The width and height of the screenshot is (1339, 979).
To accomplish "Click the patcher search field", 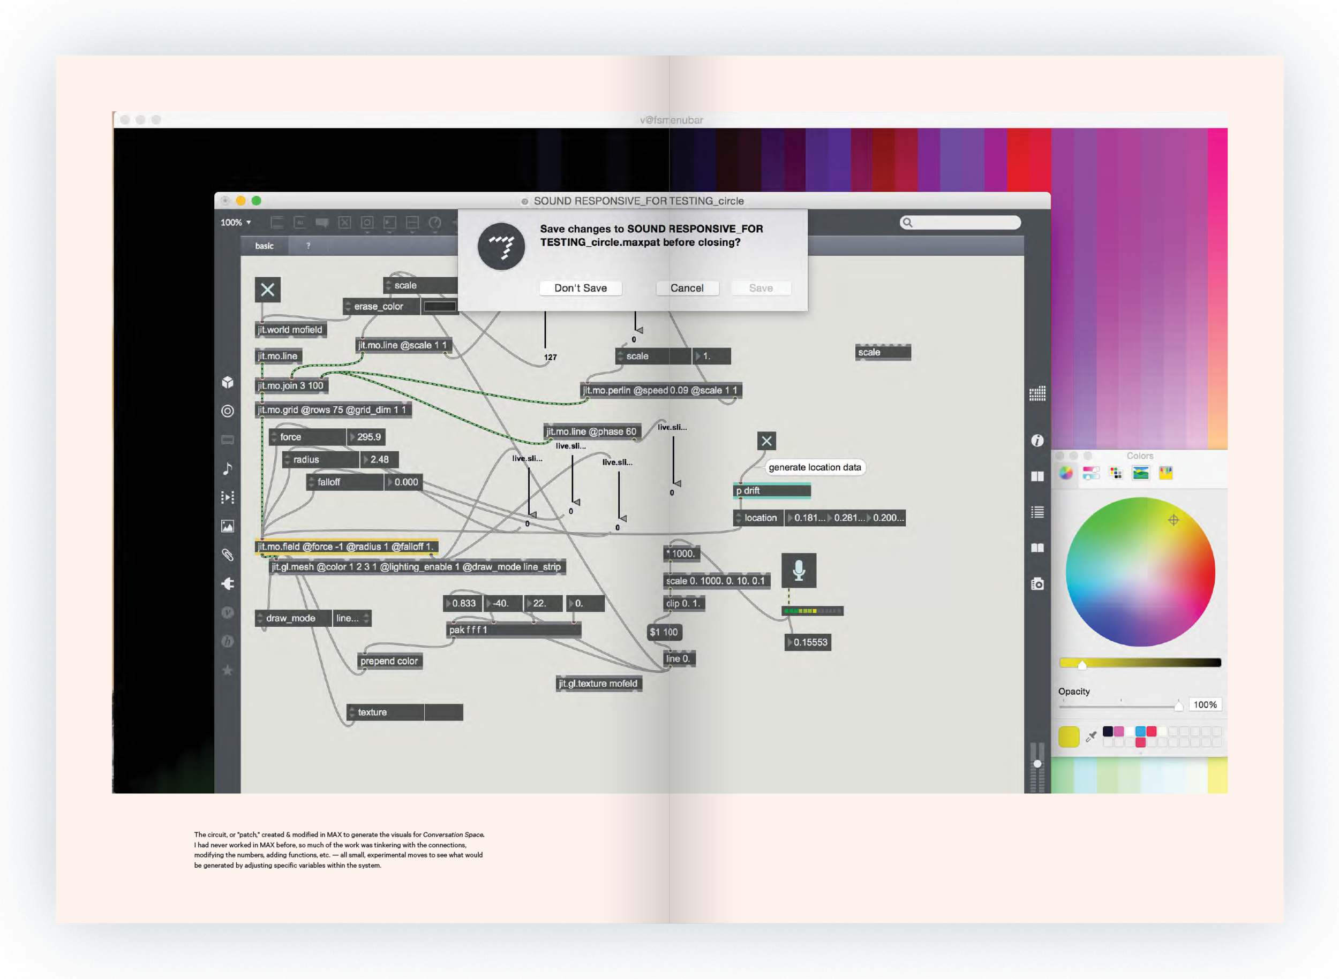I will click(960, 223).
